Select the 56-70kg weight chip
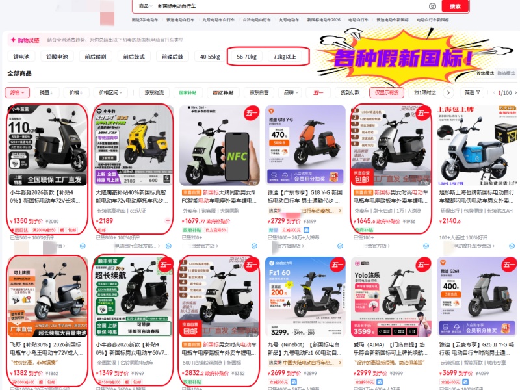This screenshot has height=390, width=520. point(247,57)
